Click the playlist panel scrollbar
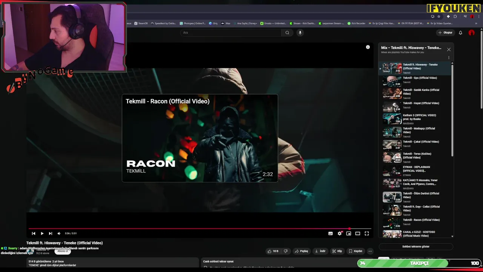The width and height of the screenshot is (483, 272). 452,110
